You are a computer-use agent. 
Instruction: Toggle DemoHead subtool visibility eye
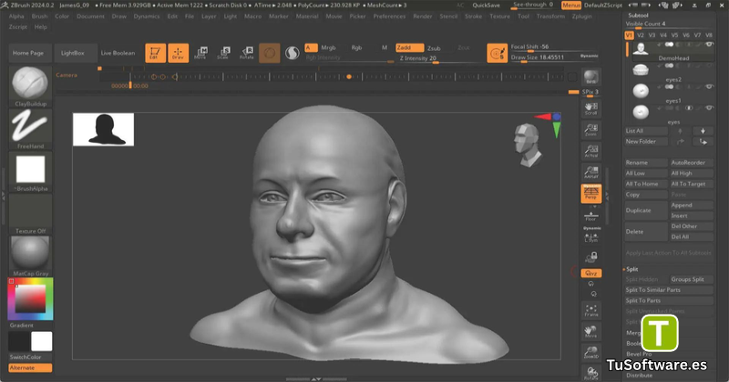pos(709,45)
